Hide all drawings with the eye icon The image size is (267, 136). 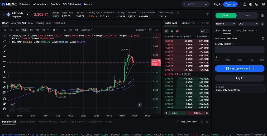coord(4,104)
